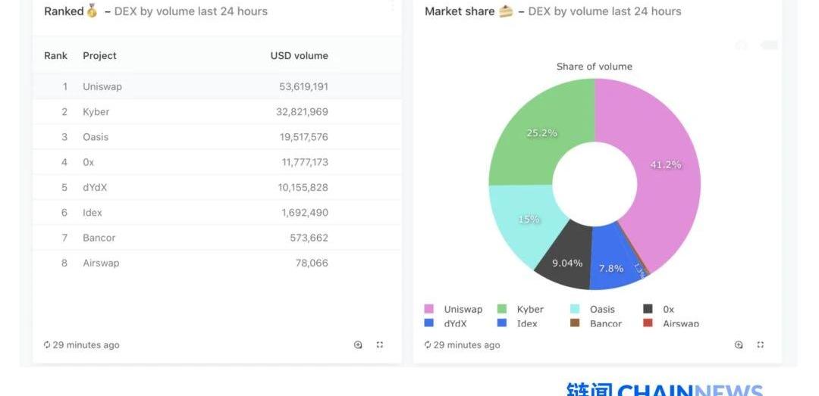Viewport: 819px width, 396px height.
Task: Click zoom icon in Market share panel footer
Action: tap(739, 345)
